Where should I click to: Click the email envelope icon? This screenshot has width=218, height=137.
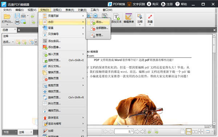[23, 22]
